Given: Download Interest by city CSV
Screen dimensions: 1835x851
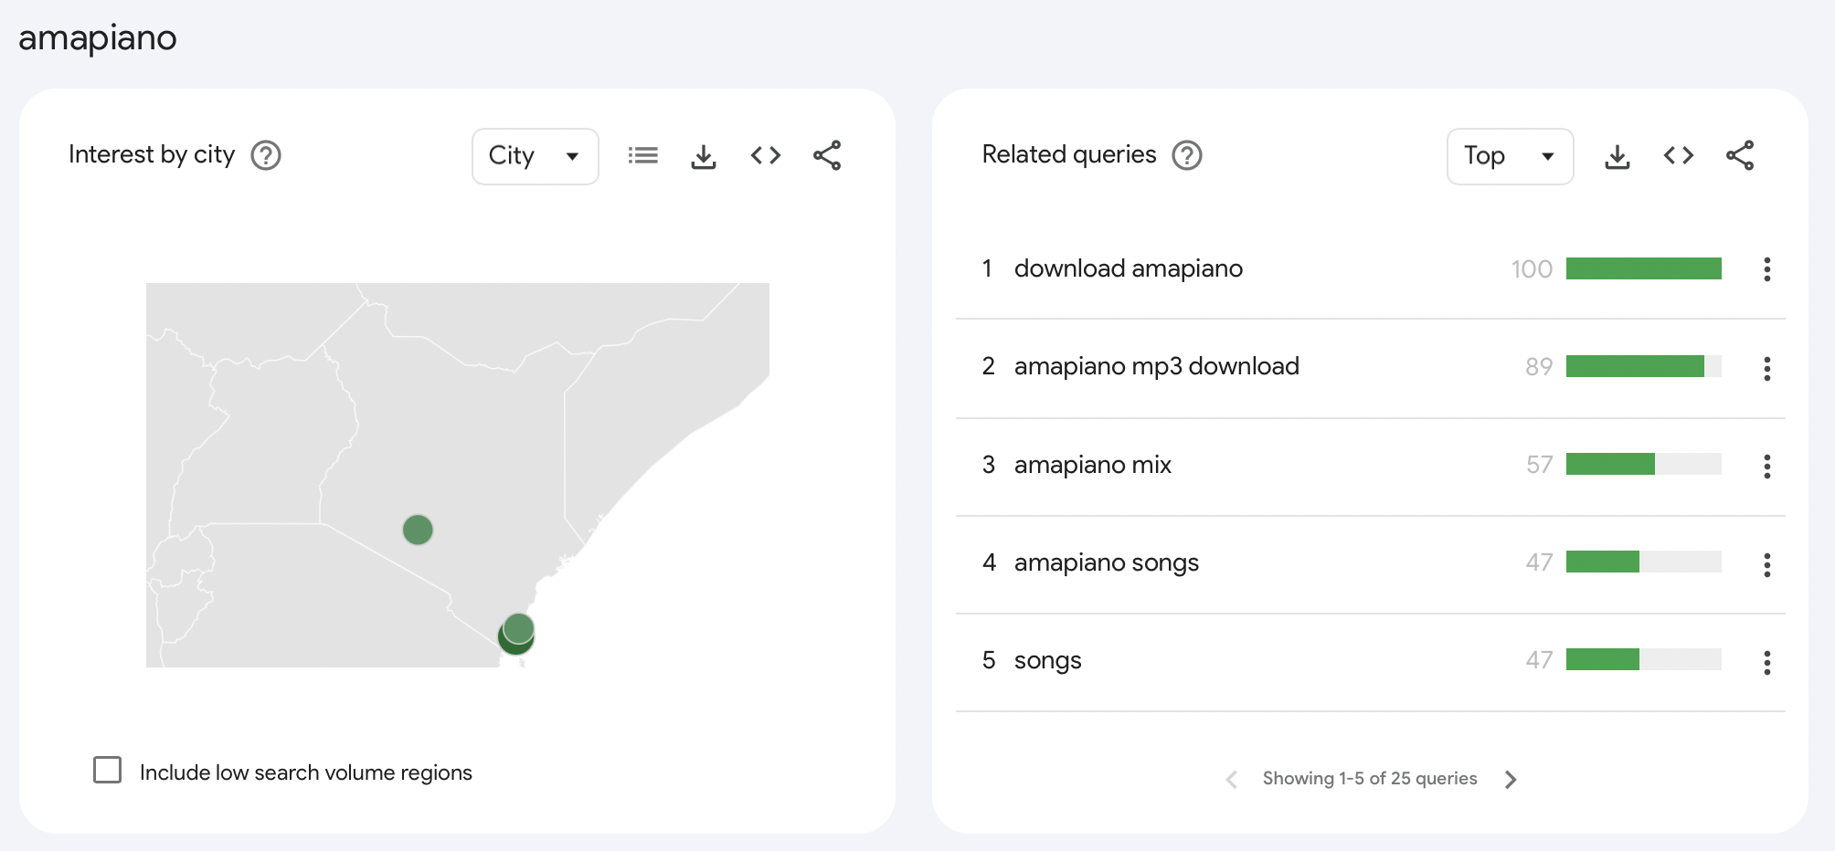Looking at the screenshot, I should pyautogui.click(x=704, y=156).
